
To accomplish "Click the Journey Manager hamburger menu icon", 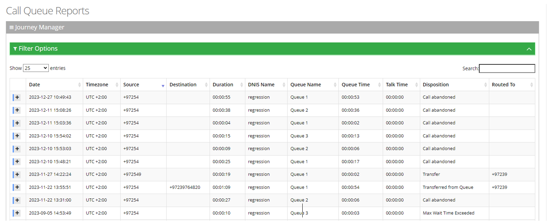I will [x=12, y=27].
